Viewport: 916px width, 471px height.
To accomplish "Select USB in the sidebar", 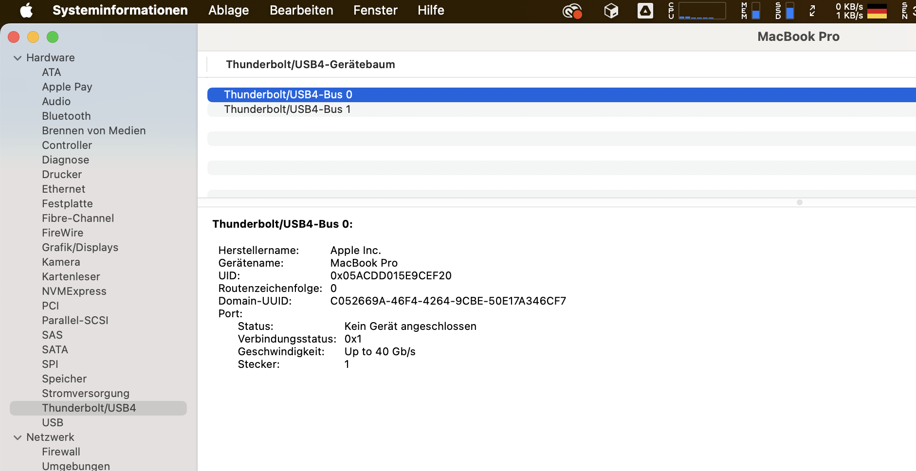I will [53, 422].
